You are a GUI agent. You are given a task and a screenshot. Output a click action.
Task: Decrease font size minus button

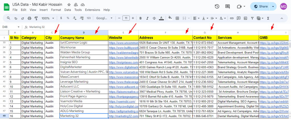click(119, 18)
